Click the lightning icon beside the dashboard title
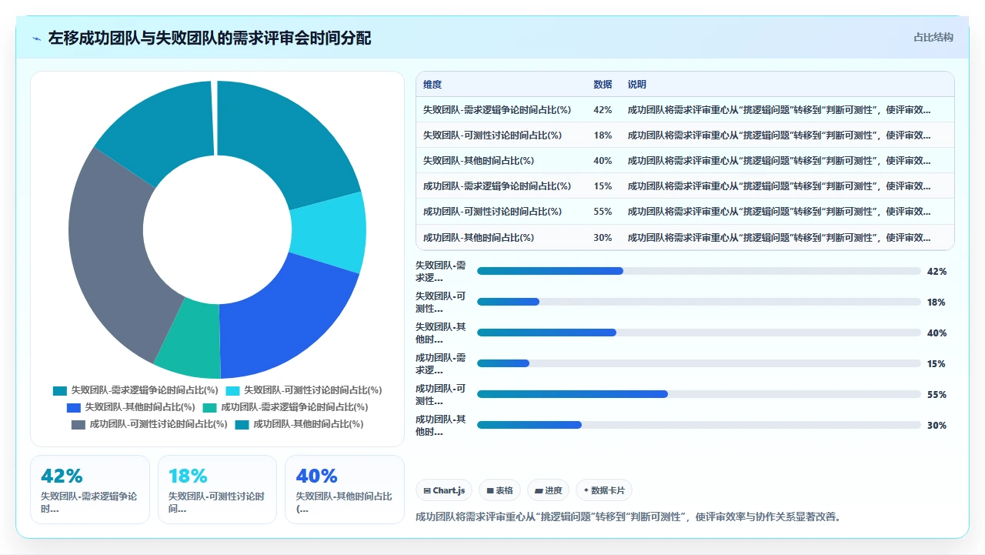Image resolution: width=985 pixels, height=555 pixels. (x=37, y=38)
